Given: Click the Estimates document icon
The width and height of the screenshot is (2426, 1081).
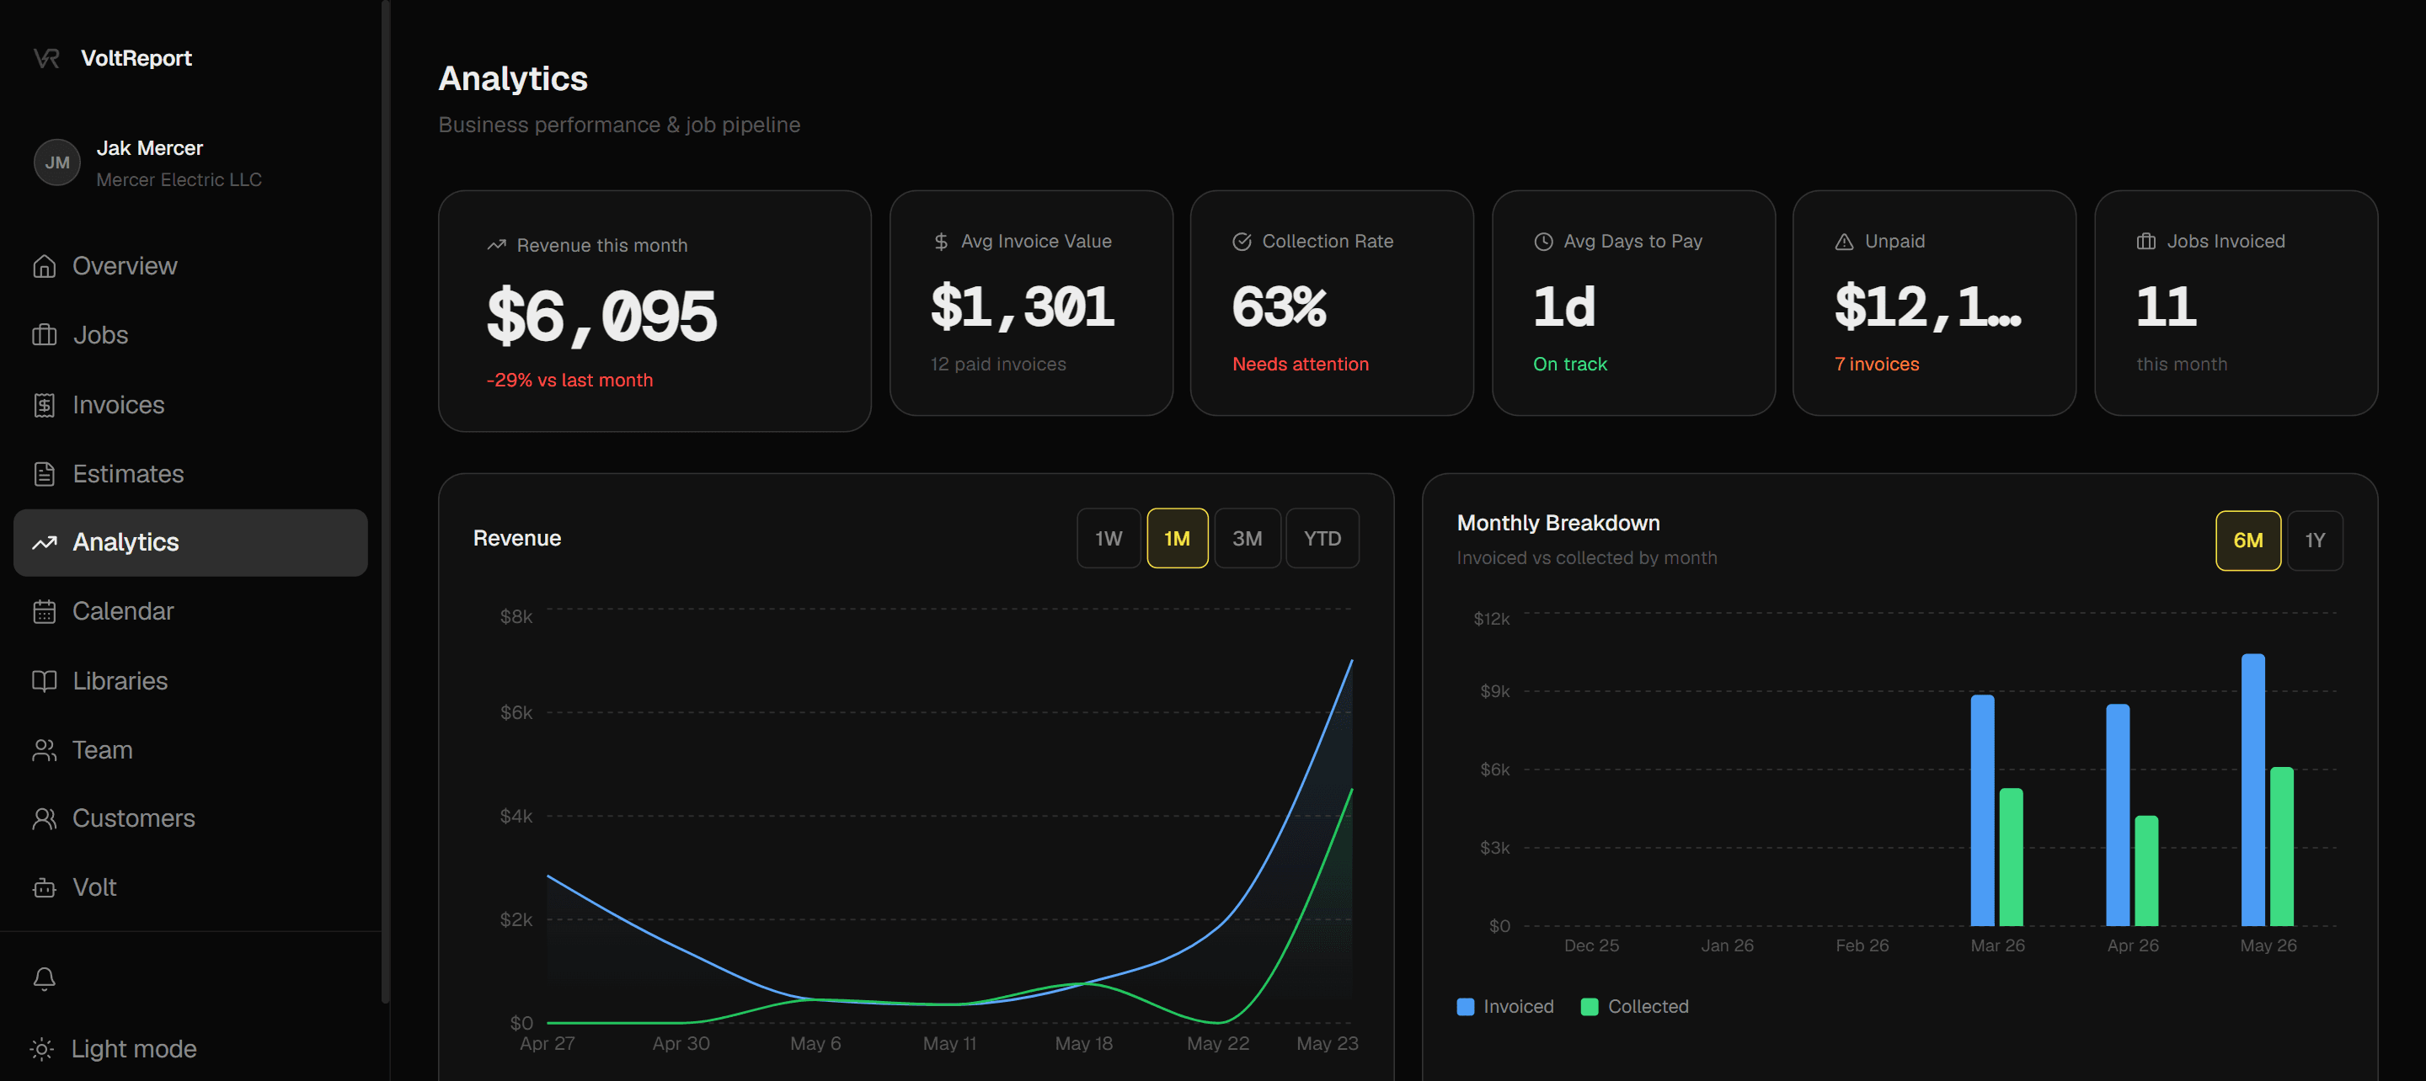Looking at the screenshot, I should (x=45, y=474).
